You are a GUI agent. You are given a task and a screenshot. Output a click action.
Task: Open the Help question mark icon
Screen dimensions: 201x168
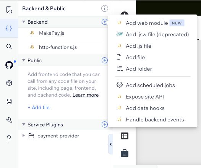9,138
